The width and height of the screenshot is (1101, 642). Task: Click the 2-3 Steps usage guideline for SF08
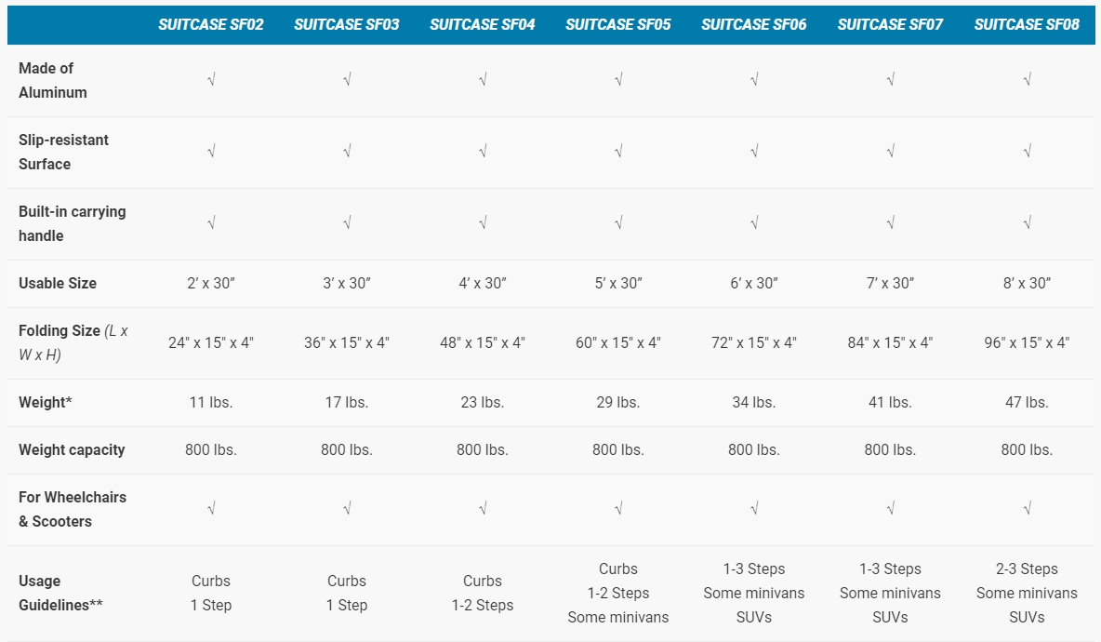tap(1027, 568)
